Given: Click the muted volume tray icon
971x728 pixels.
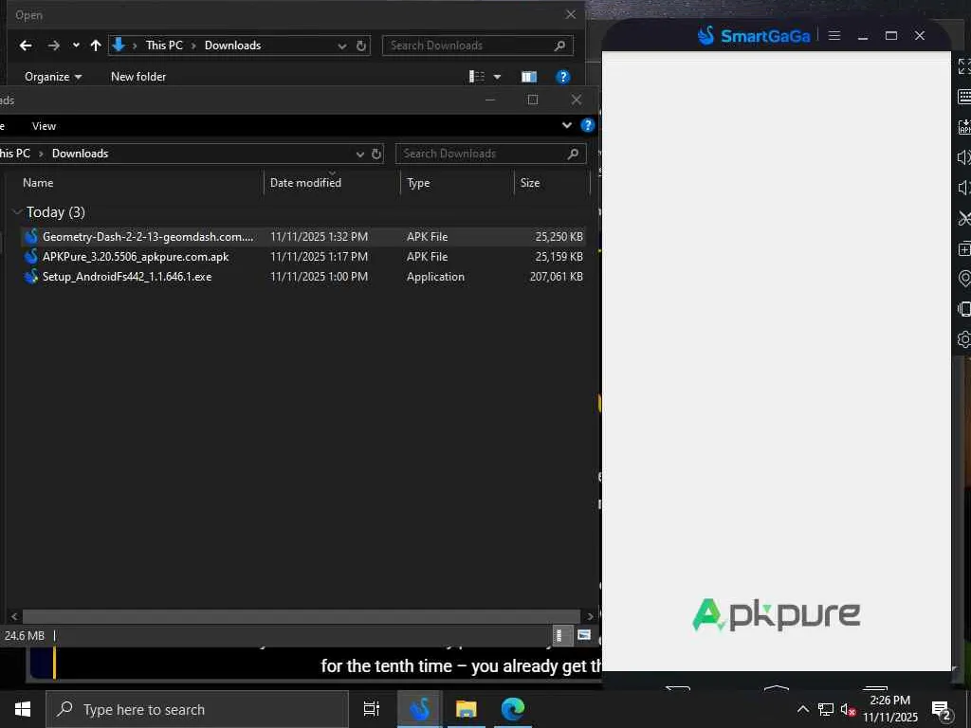Looking at the screenshot, I should (848, 709).
